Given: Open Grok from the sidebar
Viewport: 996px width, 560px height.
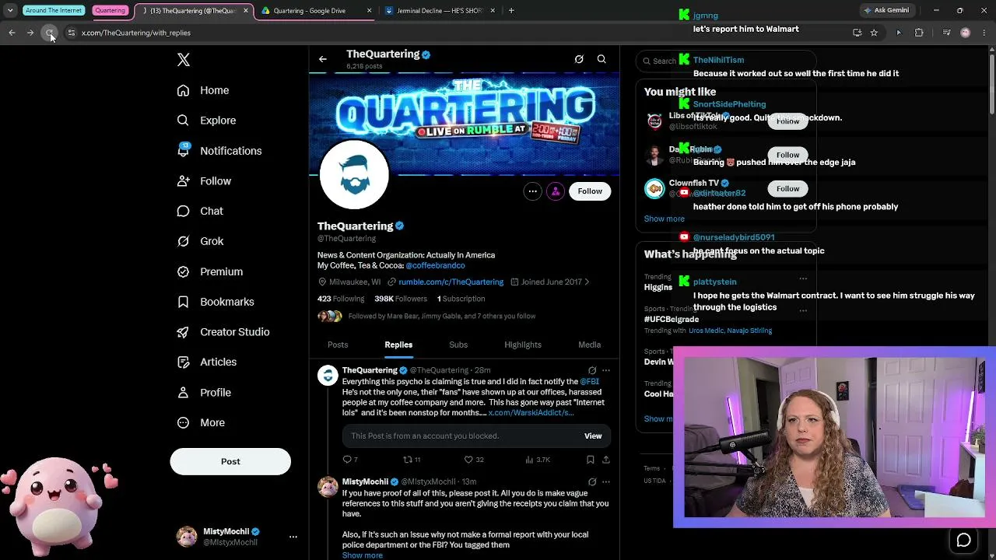Looking at the screenshot, I should point(200,241).
